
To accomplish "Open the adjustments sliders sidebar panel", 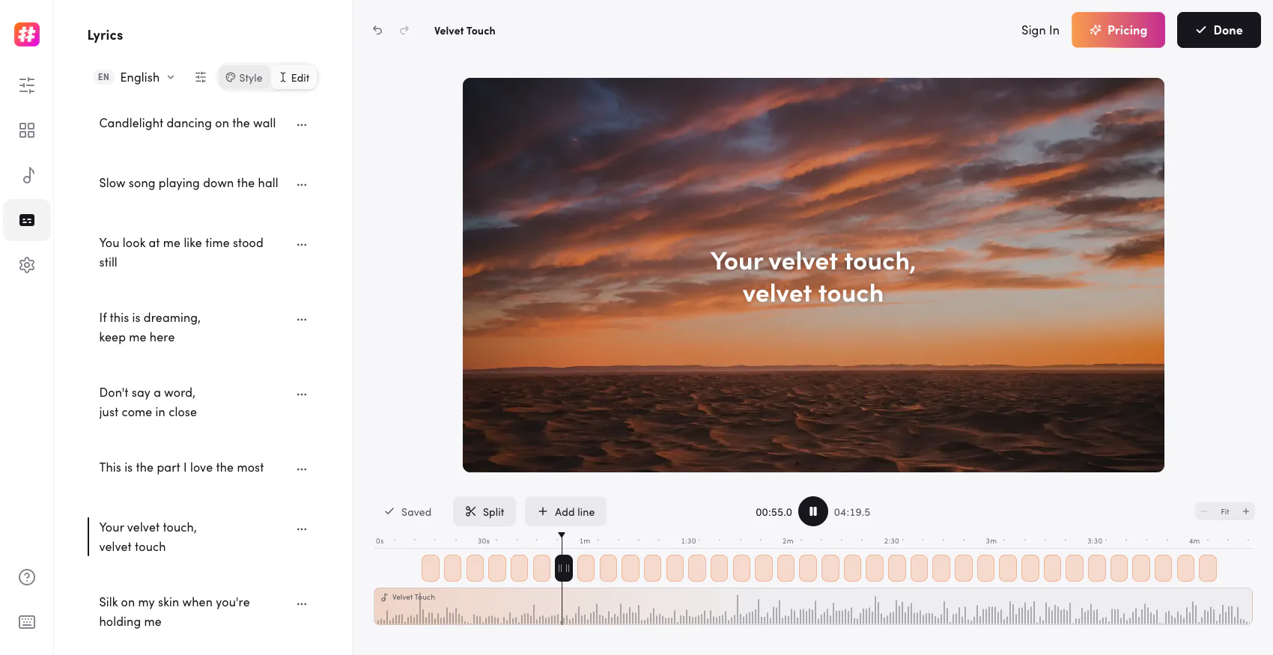I will 27,85.
